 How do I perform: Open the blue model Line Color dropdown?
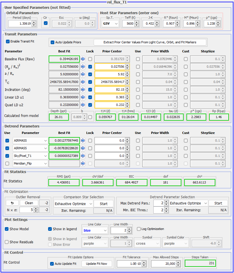click(95, 230)
